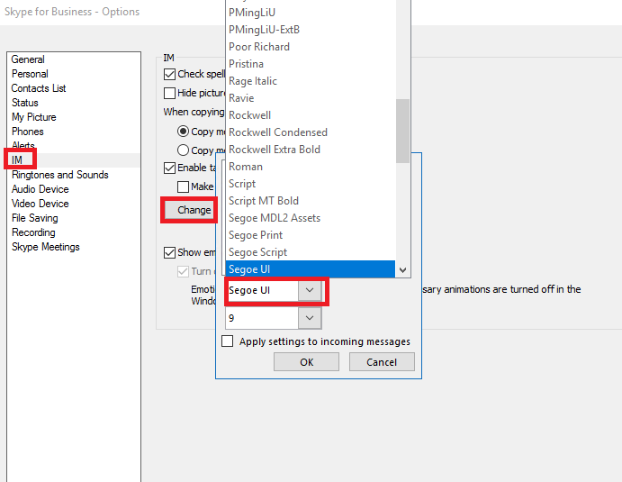Viewport: 622px width, 482px height.
Task: Check Apply settings to incoming messages
Action: click(228, 341)
